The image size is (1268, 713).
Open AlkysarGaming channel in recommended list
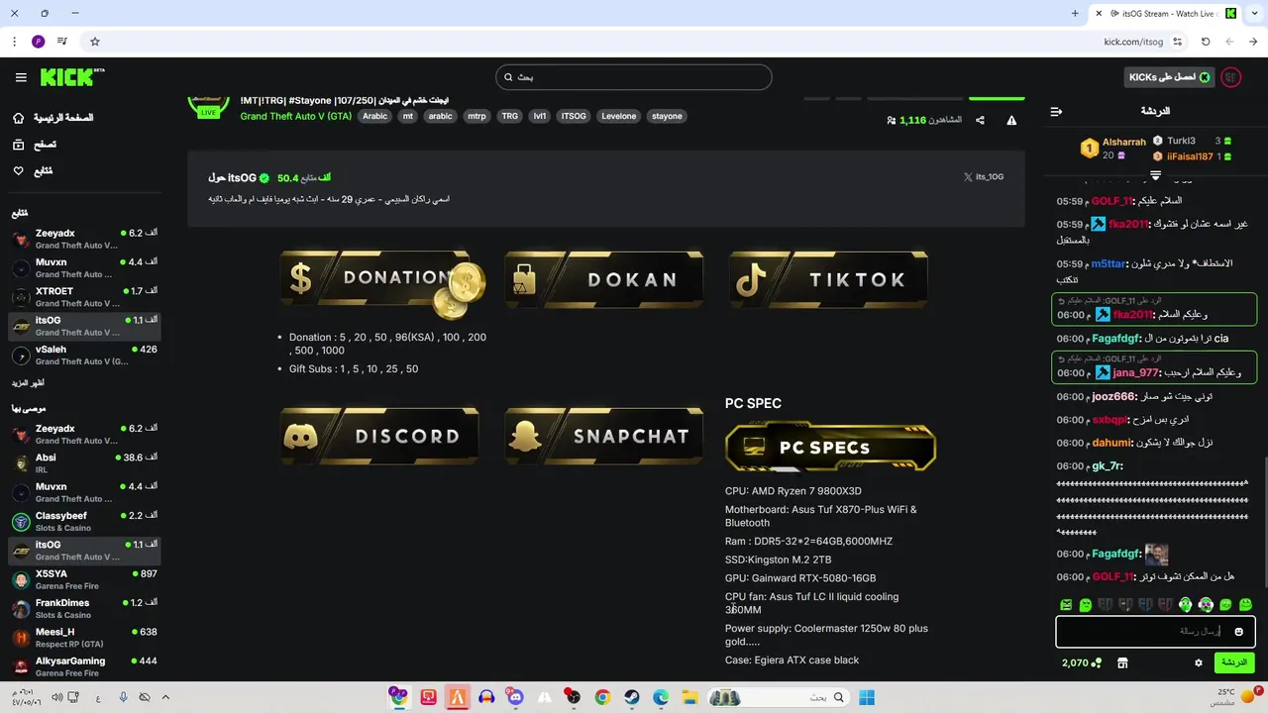[x=83, y=665]
